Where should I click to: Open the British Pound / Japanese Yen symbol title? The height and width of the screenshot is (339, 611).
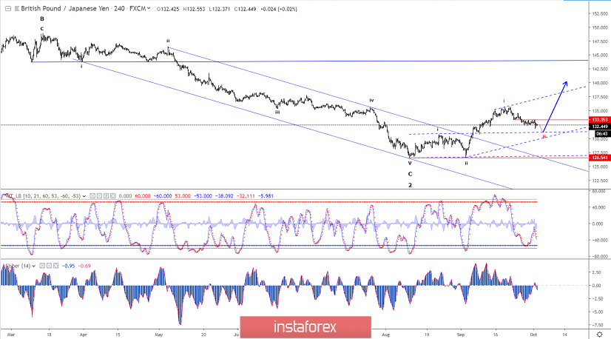tap(65, 8)
